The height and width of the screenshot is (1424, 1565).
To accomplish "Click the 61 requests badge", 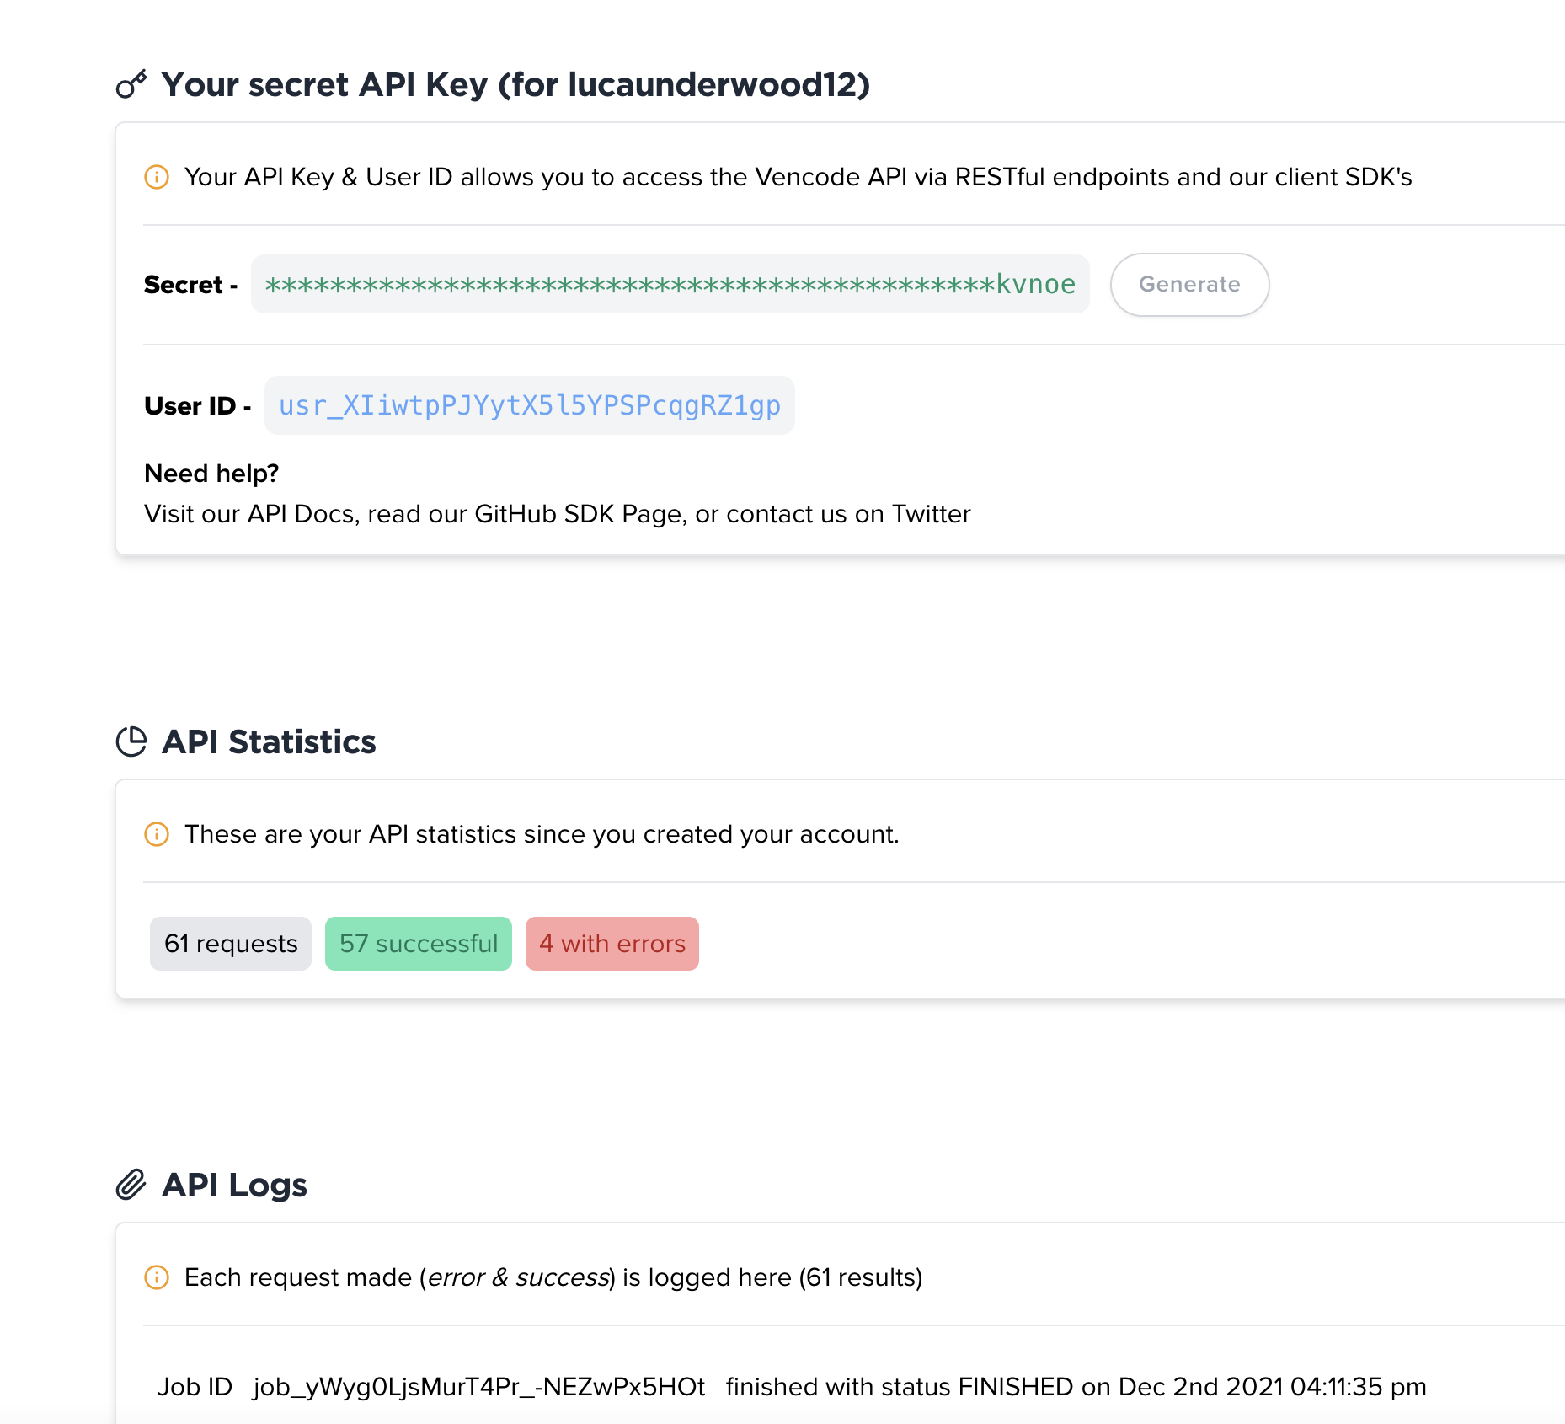I will 231,944.
